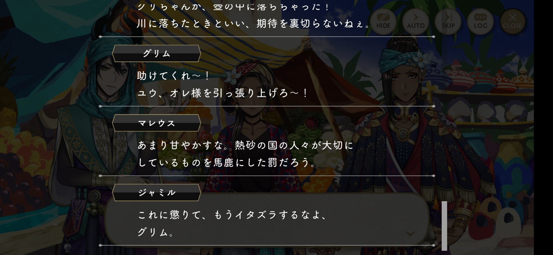Open the LOG button
The image size is (553, 255).
480,22
